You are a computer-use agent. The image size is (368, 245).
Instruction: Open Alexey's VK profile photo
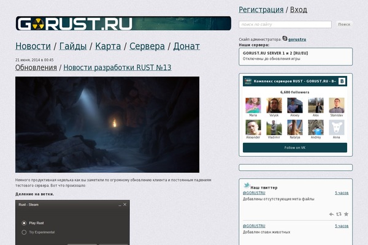click(x=295, y=105)
